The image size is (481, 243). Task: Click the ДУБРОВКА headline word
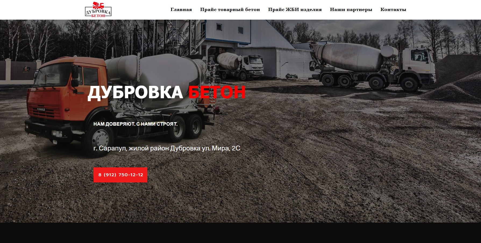coord(135,93)
